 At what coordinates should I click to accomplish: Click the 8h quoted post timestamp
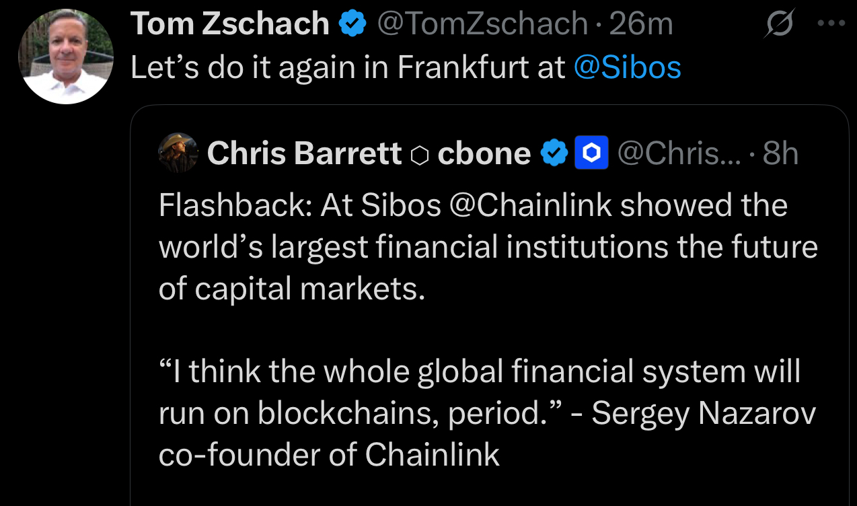(x=780, y=154)
